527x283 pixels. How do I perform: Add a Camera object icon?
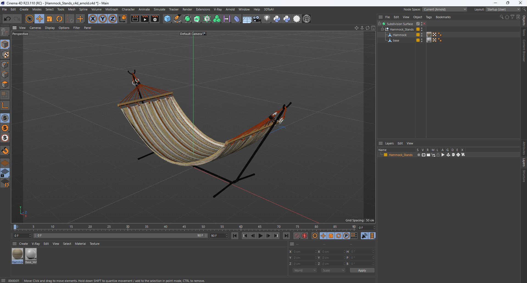coord(257,19)
